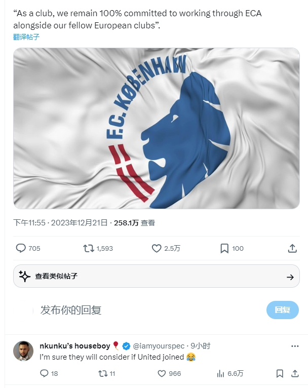View the comment's 6.6万 analytics icon
Image resolution: width=308 pixels, height=388 pixels.
(220, 373)
